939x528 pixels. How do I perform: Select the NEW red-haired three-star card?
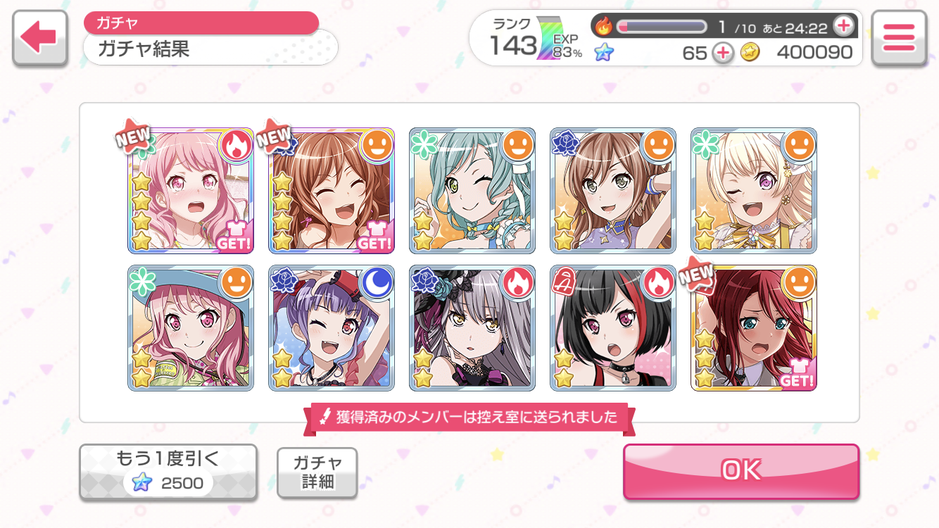pyautogui.click(x=754, y=328)
